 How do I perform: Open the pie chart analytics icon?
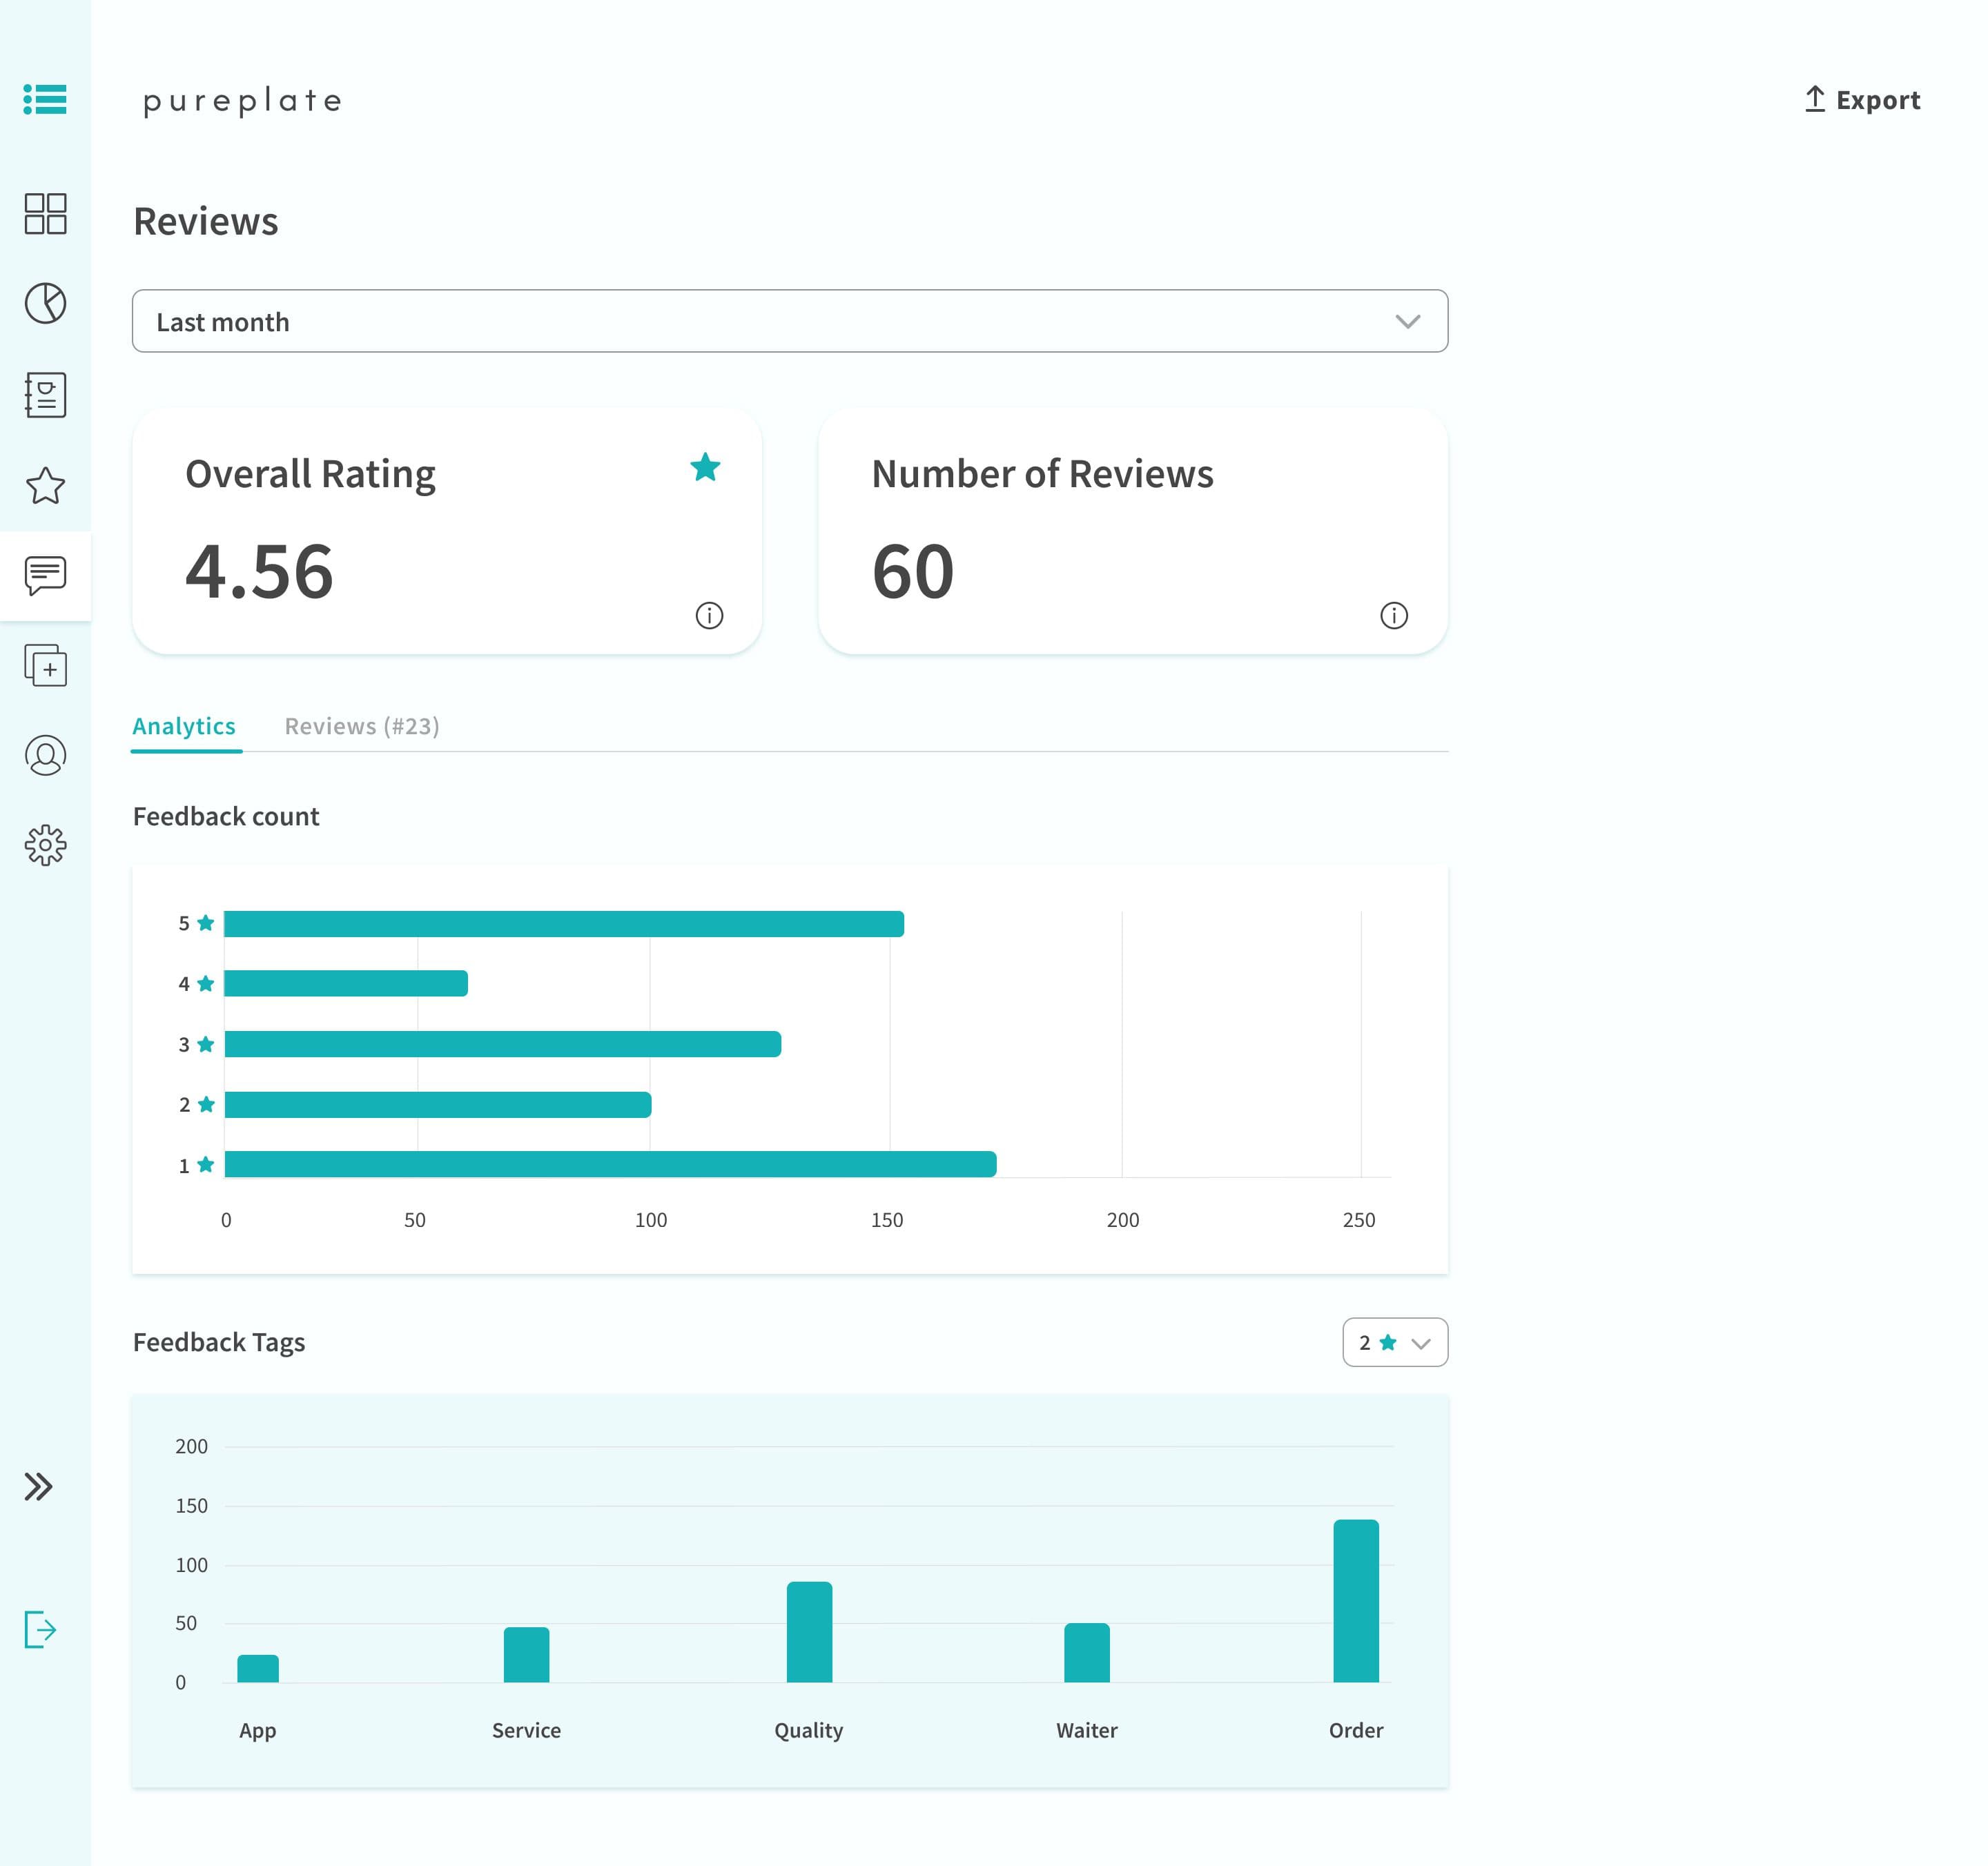pyautogui.click(x=45, y=304)
